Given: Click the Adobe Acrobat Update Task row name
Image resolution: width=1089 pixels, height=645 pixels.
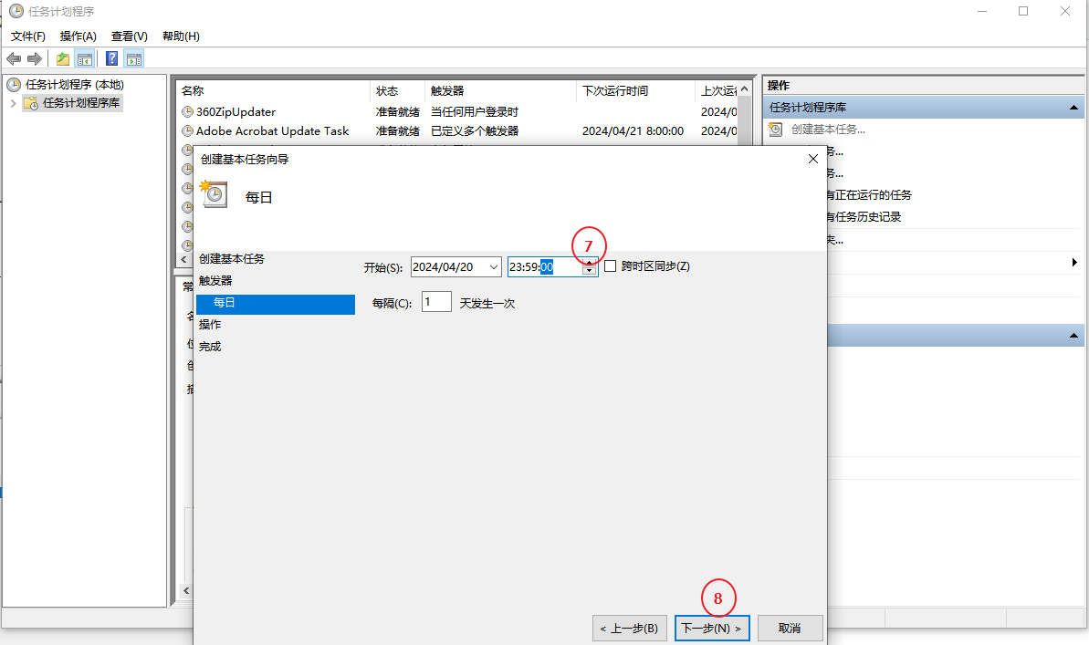Looking at the screenshot, I should click(272, 131).
